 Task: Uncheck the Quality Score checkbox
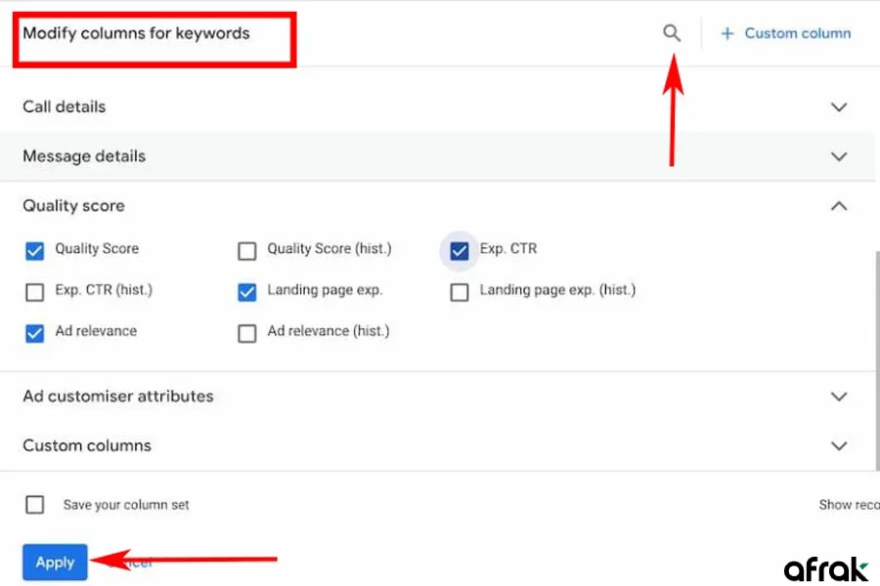(35, 251)
